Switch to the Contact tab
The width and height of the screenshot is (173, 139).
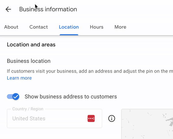[x=39, y=27]
